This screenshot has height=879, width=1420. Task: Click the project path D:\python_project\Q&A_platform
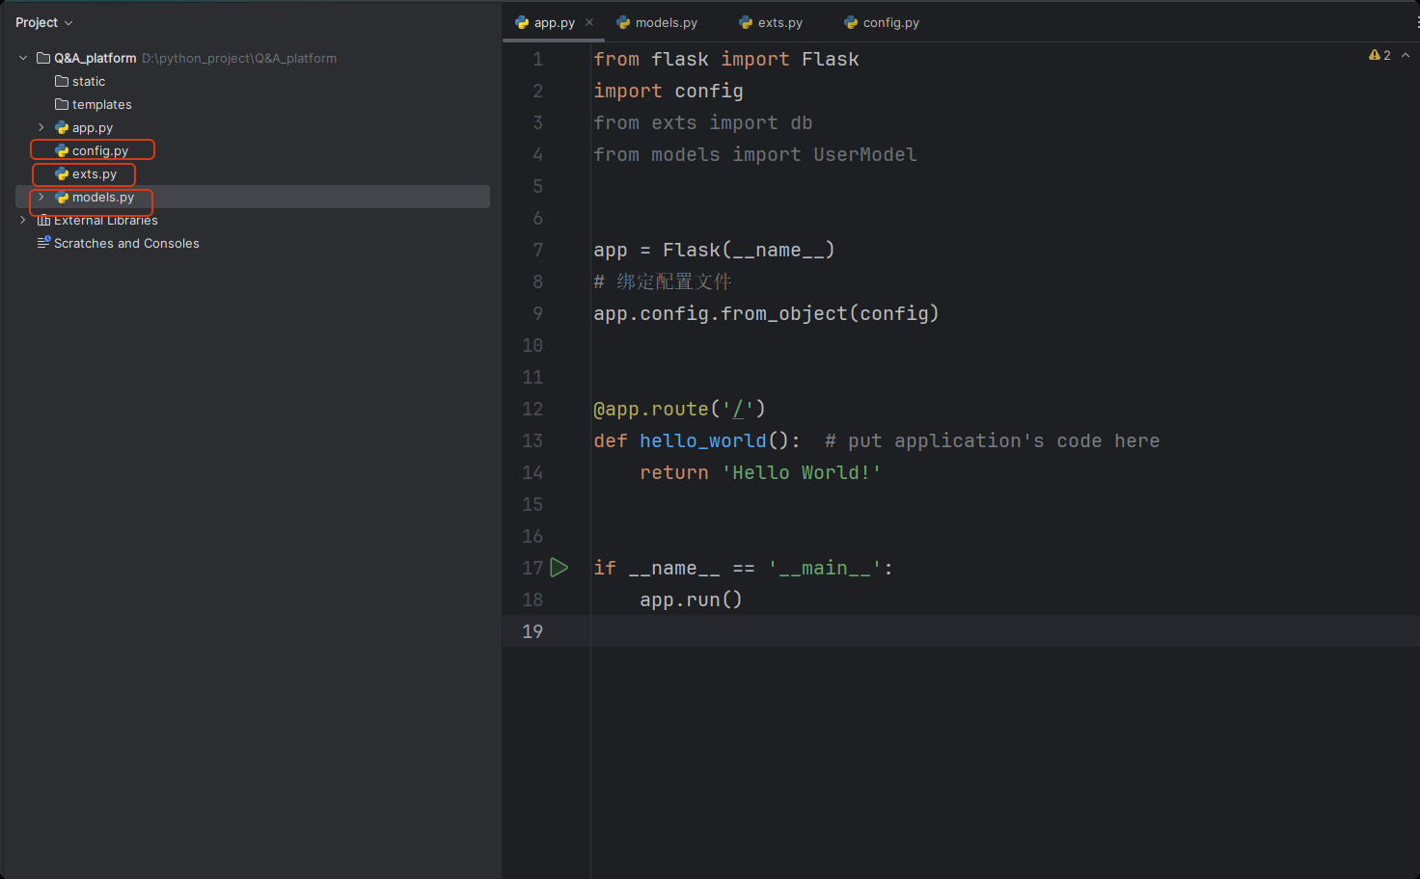(x=239, y=58)
